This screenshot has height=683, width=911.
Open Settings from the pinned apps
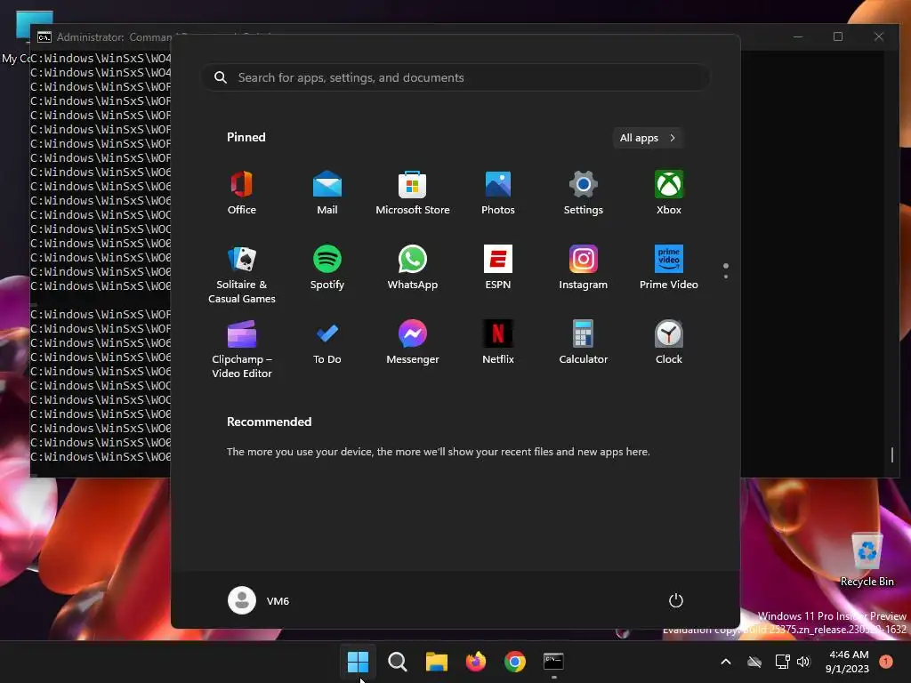(x=584, y=193)
